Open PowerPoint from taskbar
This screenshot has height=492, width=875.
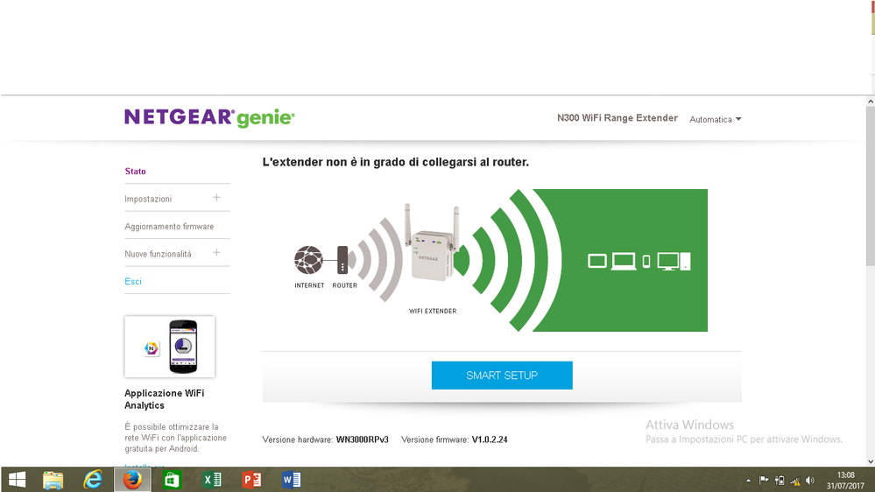coord(251,480)
